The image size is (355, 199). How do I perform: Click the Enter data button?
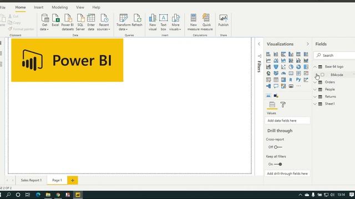[x=91, y=22]
